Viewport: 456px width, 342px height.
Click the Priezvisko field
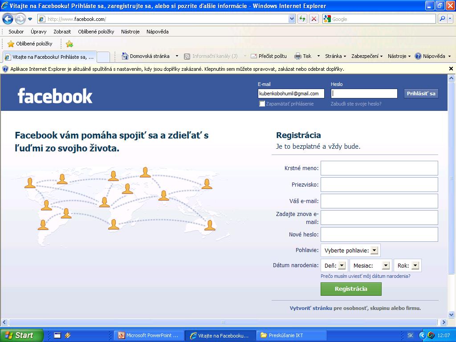coord(379,185)
